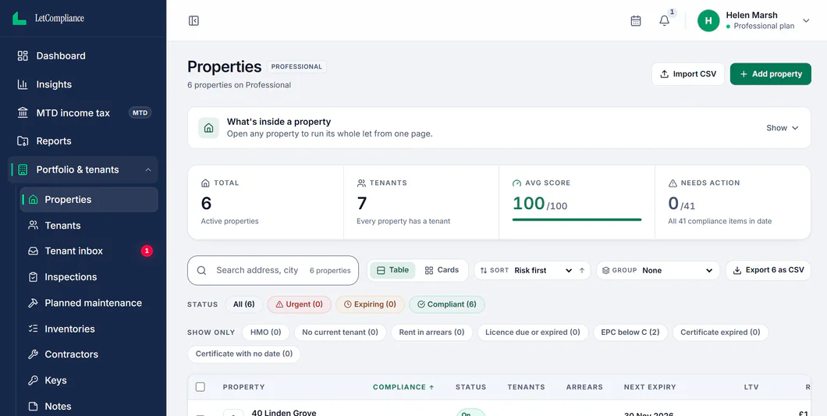Open Tenant inbox in sidebar
827x416 pixels.
(89, 251)
